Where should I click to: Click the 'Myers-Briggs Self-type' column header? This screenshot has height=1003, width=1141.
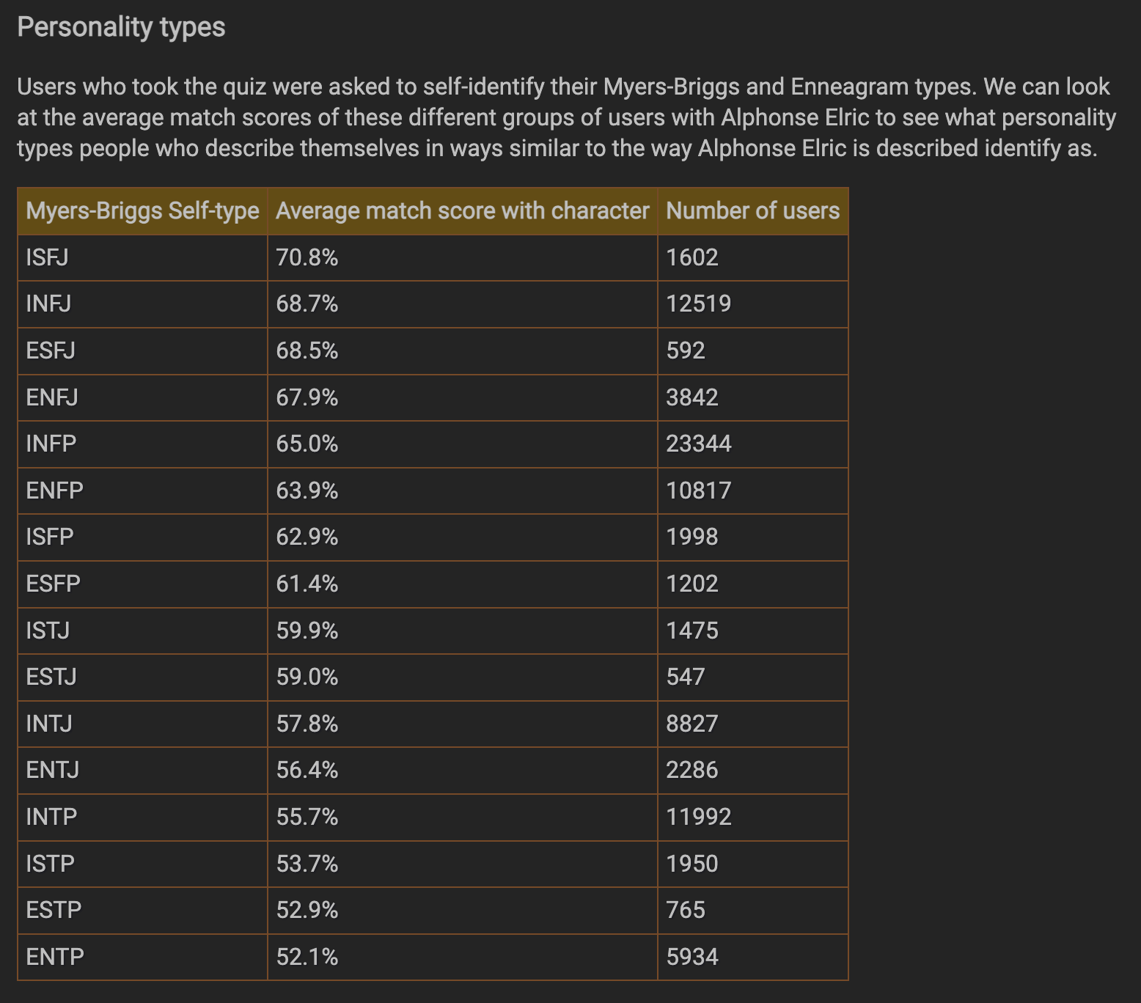tap(142, 211)
